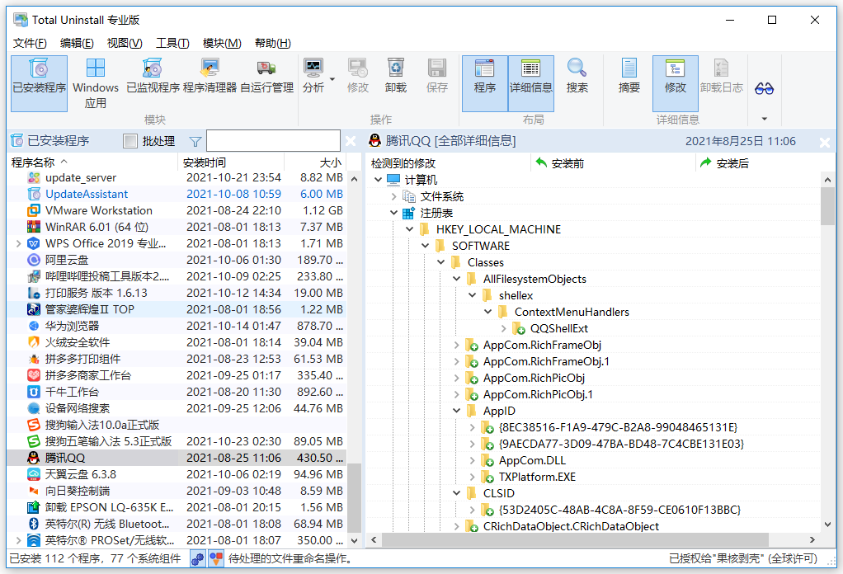Sort by 程序名称 column header
The height and width of the screenshot is (574, 843).
click(x=93, y=162)
